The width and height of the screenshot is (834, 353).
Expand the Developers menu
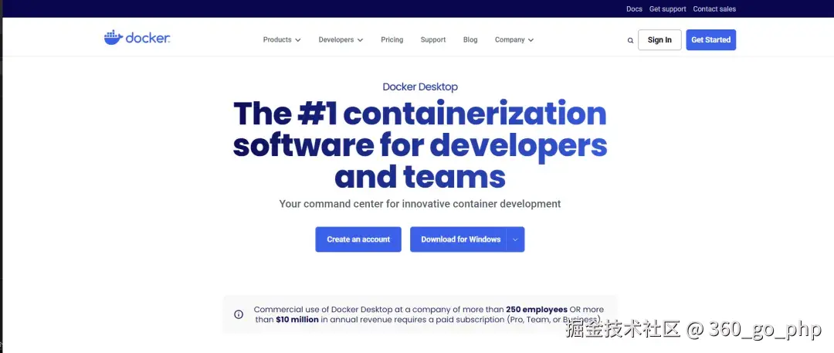click(341, 40)
